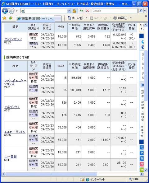Click the magnifier search button
Screen dimensions: 149x183
point(141,11)
